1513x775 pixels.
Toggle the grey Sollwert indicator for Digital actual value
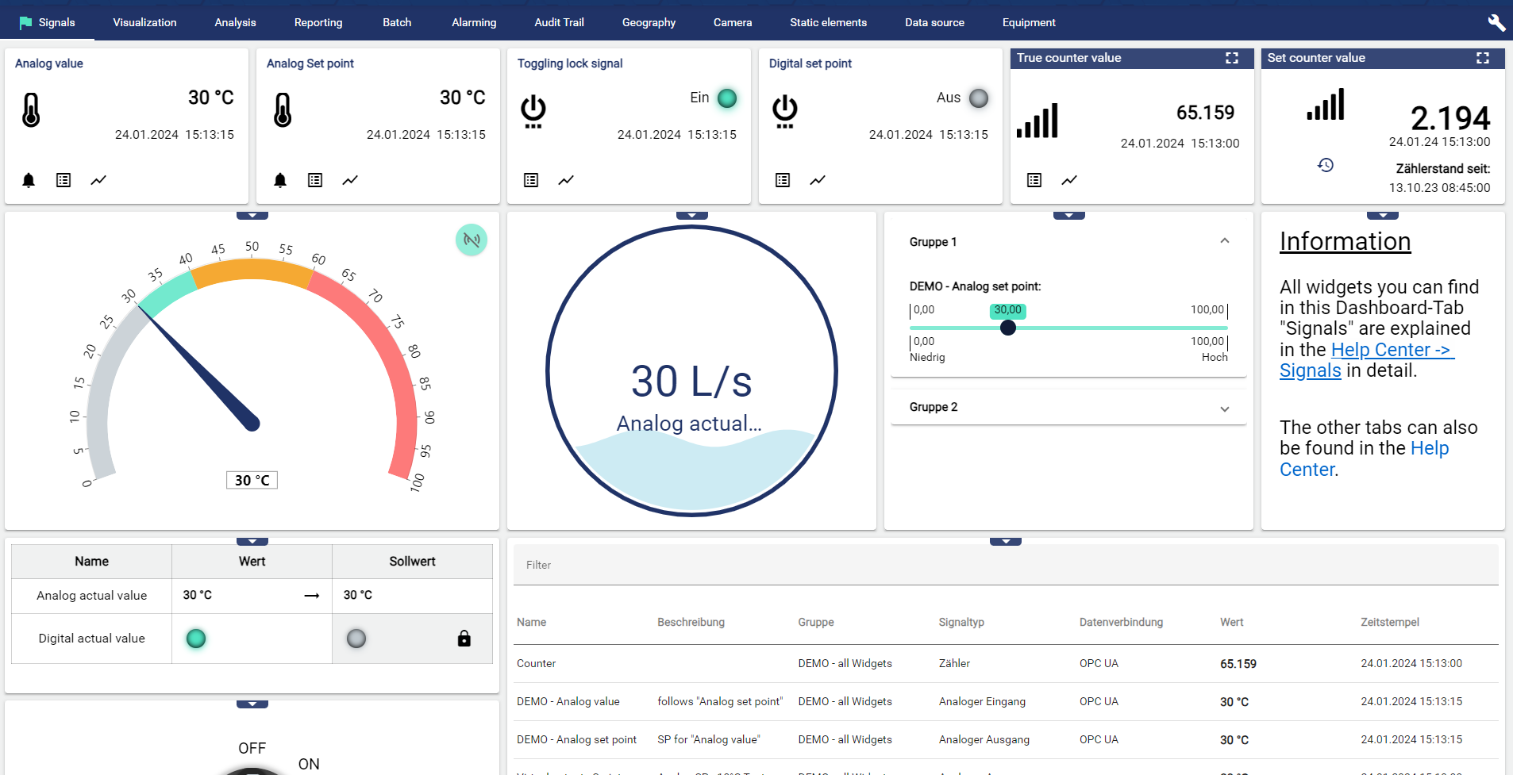[x=356, y=639]
